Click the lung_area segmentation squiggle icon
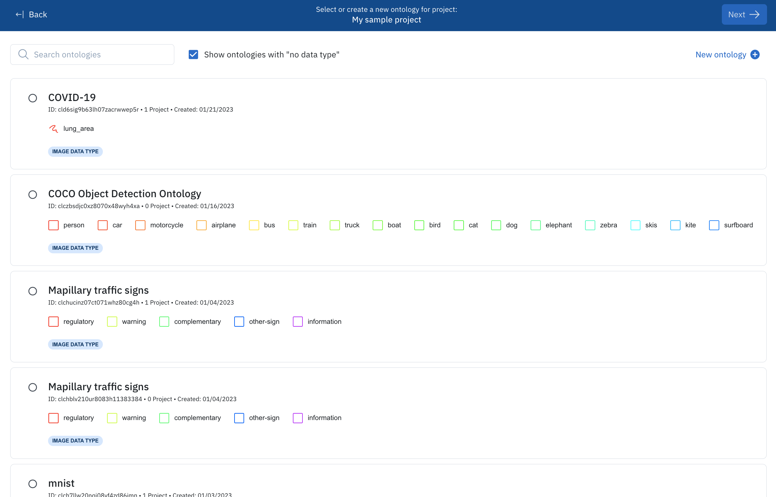This screenshot has height=497, width=776. point(53,129)
